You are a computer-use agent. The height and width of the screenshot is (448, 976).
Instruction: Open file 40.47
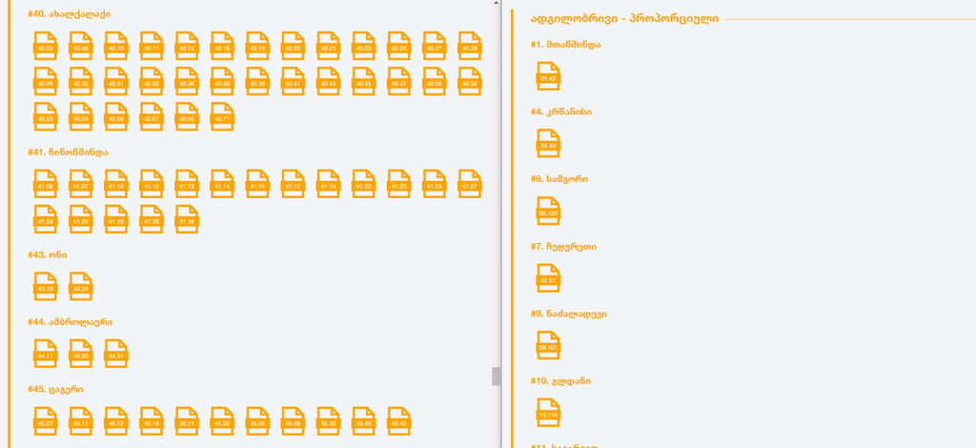click(399, 82)
